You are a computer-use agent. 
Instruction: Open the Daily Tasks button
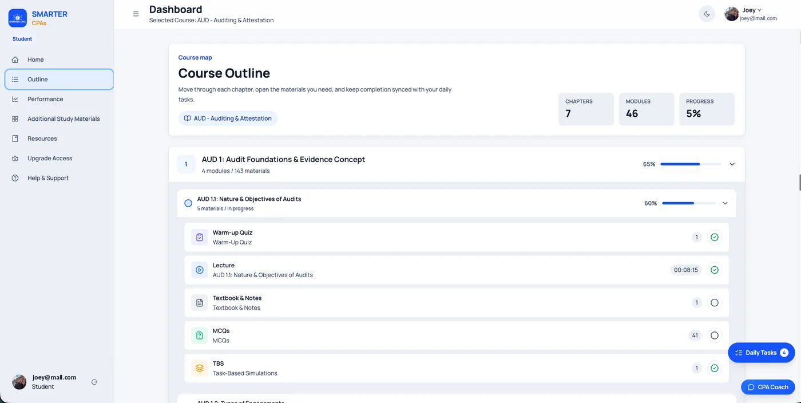[761, 353]
